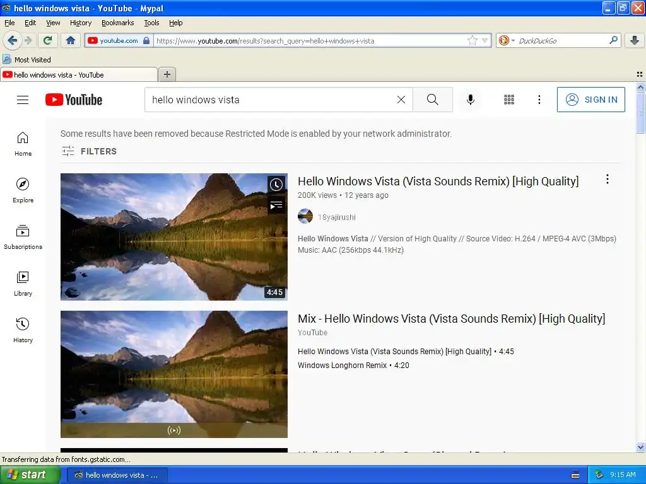646x484 pixels.
Task: Select the Windows Longhorn Remix 4:20 entry
Action: [353, 365]
